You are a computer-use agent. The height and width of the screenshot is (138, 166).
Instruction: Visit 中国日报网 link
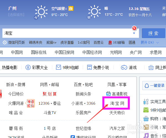pyautogui.click(x=64, y=52)
